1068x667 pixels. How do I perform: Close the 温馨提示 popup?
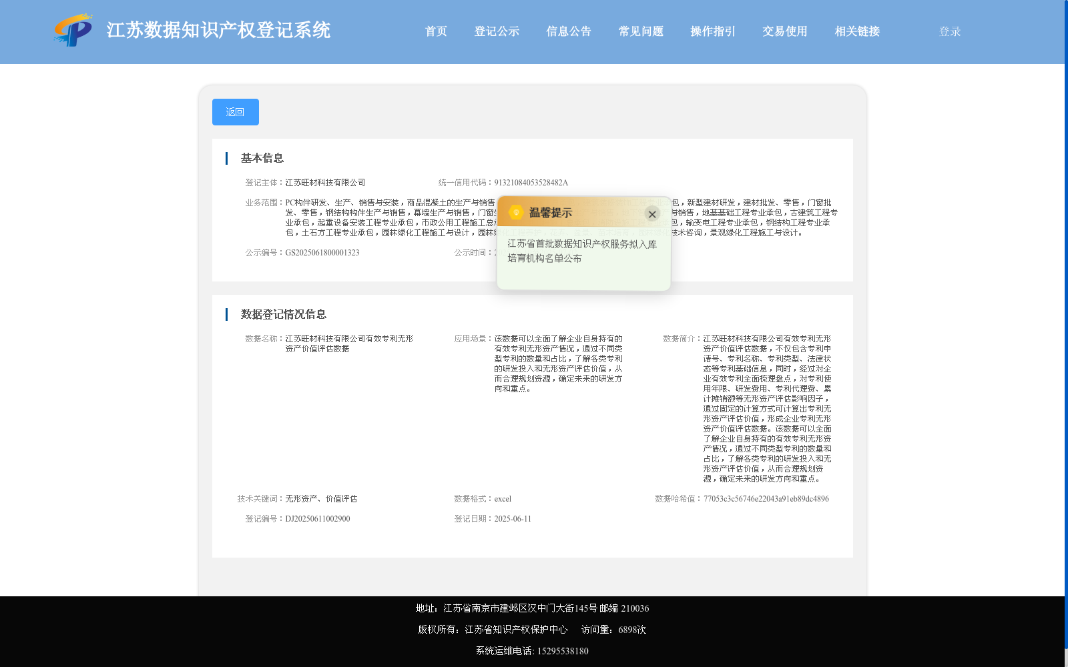click(652, 214)
